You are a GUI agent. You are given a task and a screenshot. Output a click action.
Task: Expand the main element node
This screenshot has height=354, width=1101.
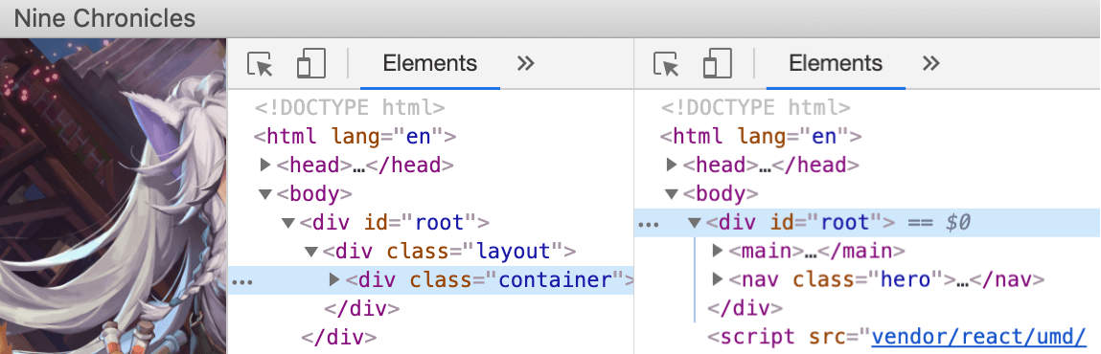click(x=717, y=251)
